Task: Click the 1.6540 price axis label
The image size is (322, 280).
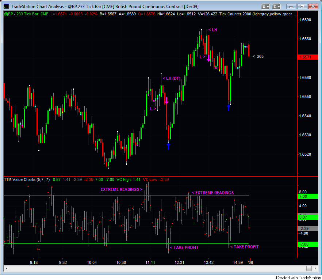Action: coord(305,116)
